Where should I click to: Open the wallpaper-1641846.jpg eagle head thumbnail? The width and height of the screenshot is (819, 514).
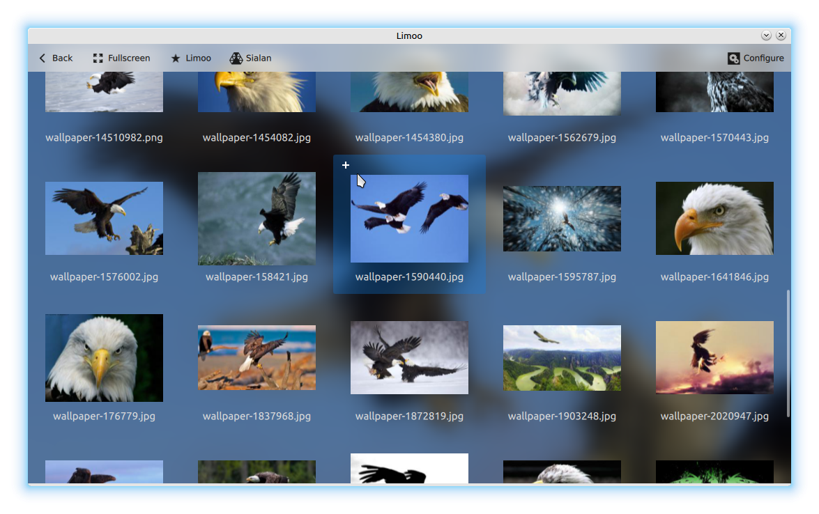pyautogui.click(x=714, y=218)
